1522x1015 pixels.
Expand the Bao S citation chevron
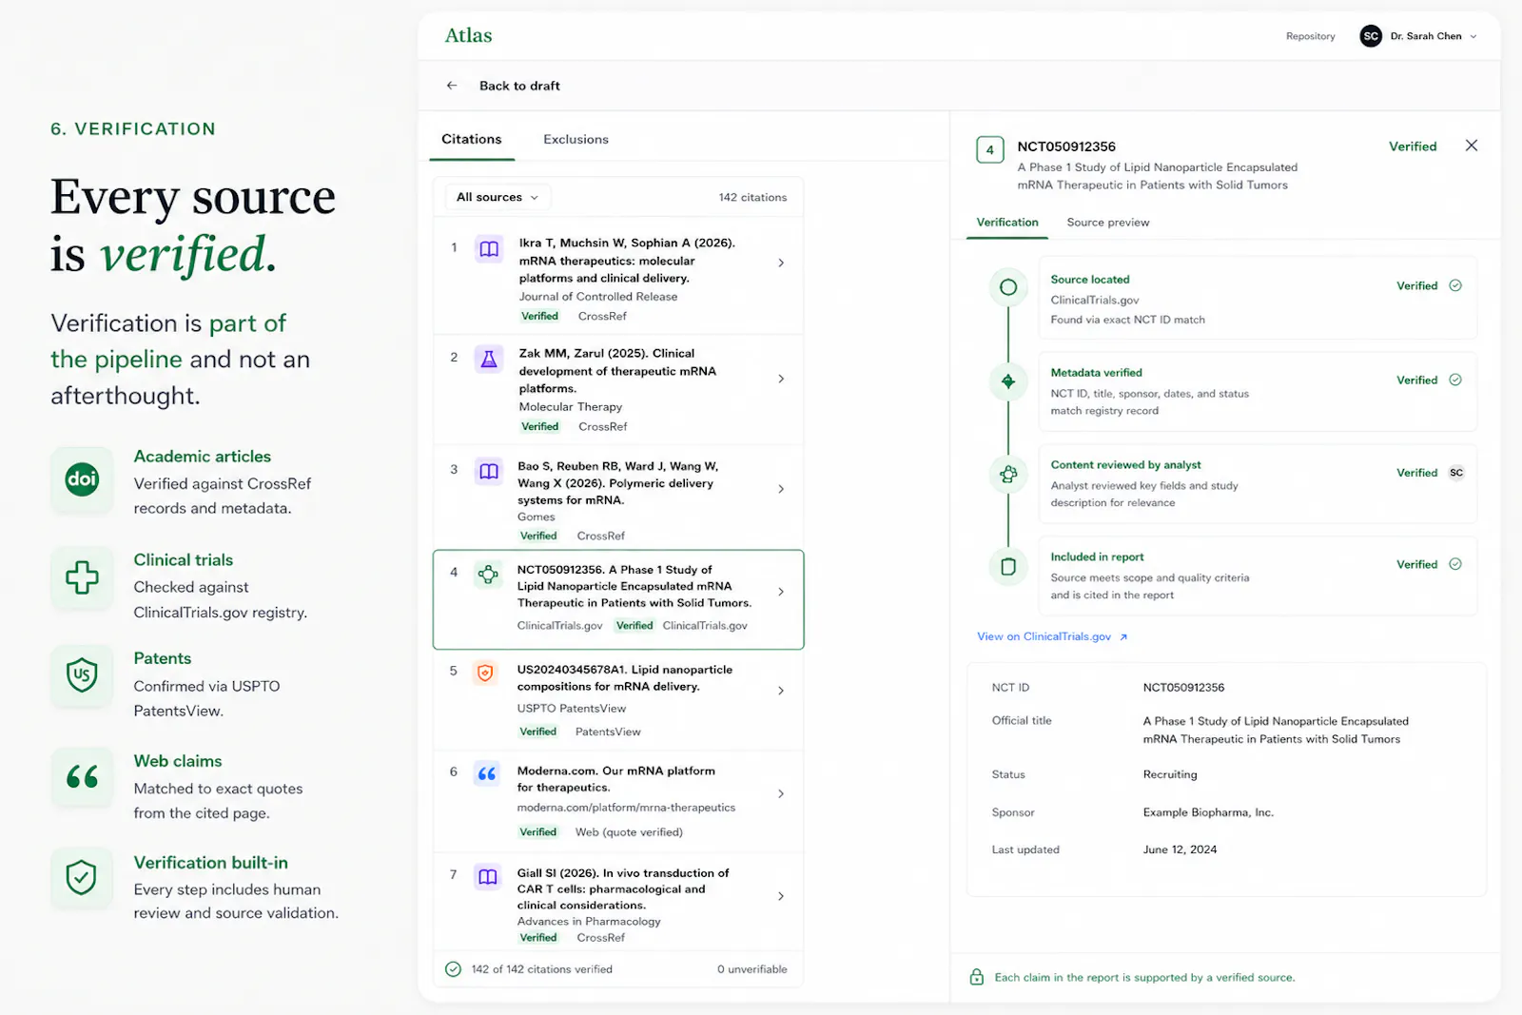click(x=781, y=489)
